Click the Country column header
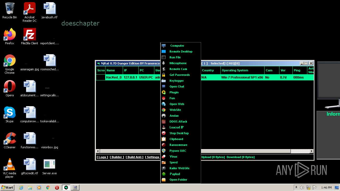The width and height of the screenshot is (340, 191). click(210, 70)
